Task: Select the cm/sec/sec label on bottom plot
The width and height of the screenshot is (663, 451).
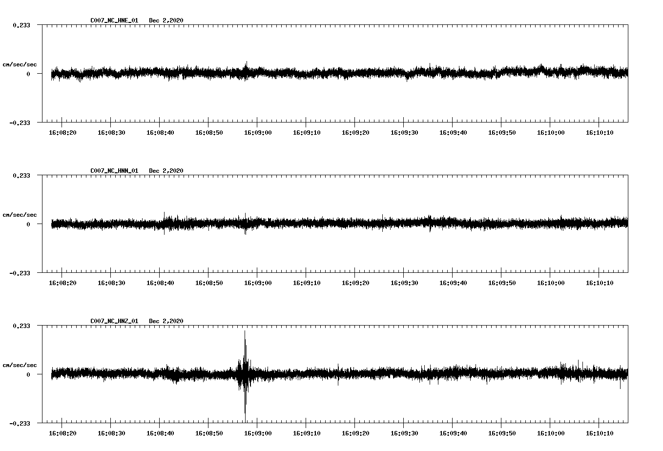Action: pyautogui.click(x=21, y=365)
